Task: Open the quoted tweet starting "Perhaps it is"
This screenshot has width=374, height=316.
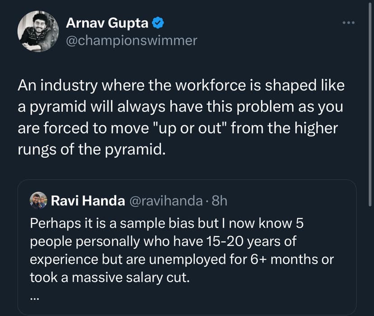Action: pyautogui.click(x=181, y=251)
